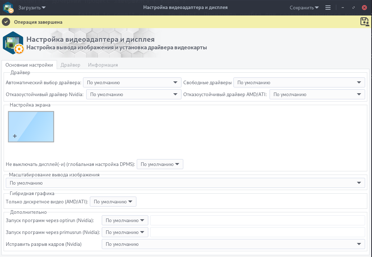Click the checkmark icon beside Операция завершена

click(6, 22)
